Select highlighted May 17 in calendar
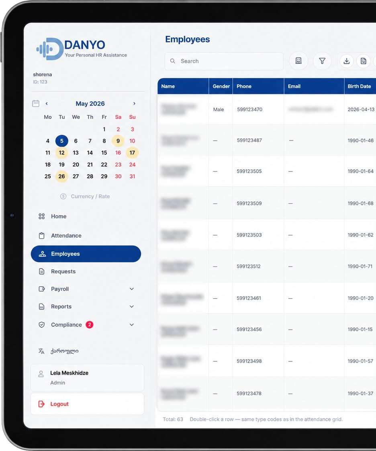 click(x=132, y=153)
